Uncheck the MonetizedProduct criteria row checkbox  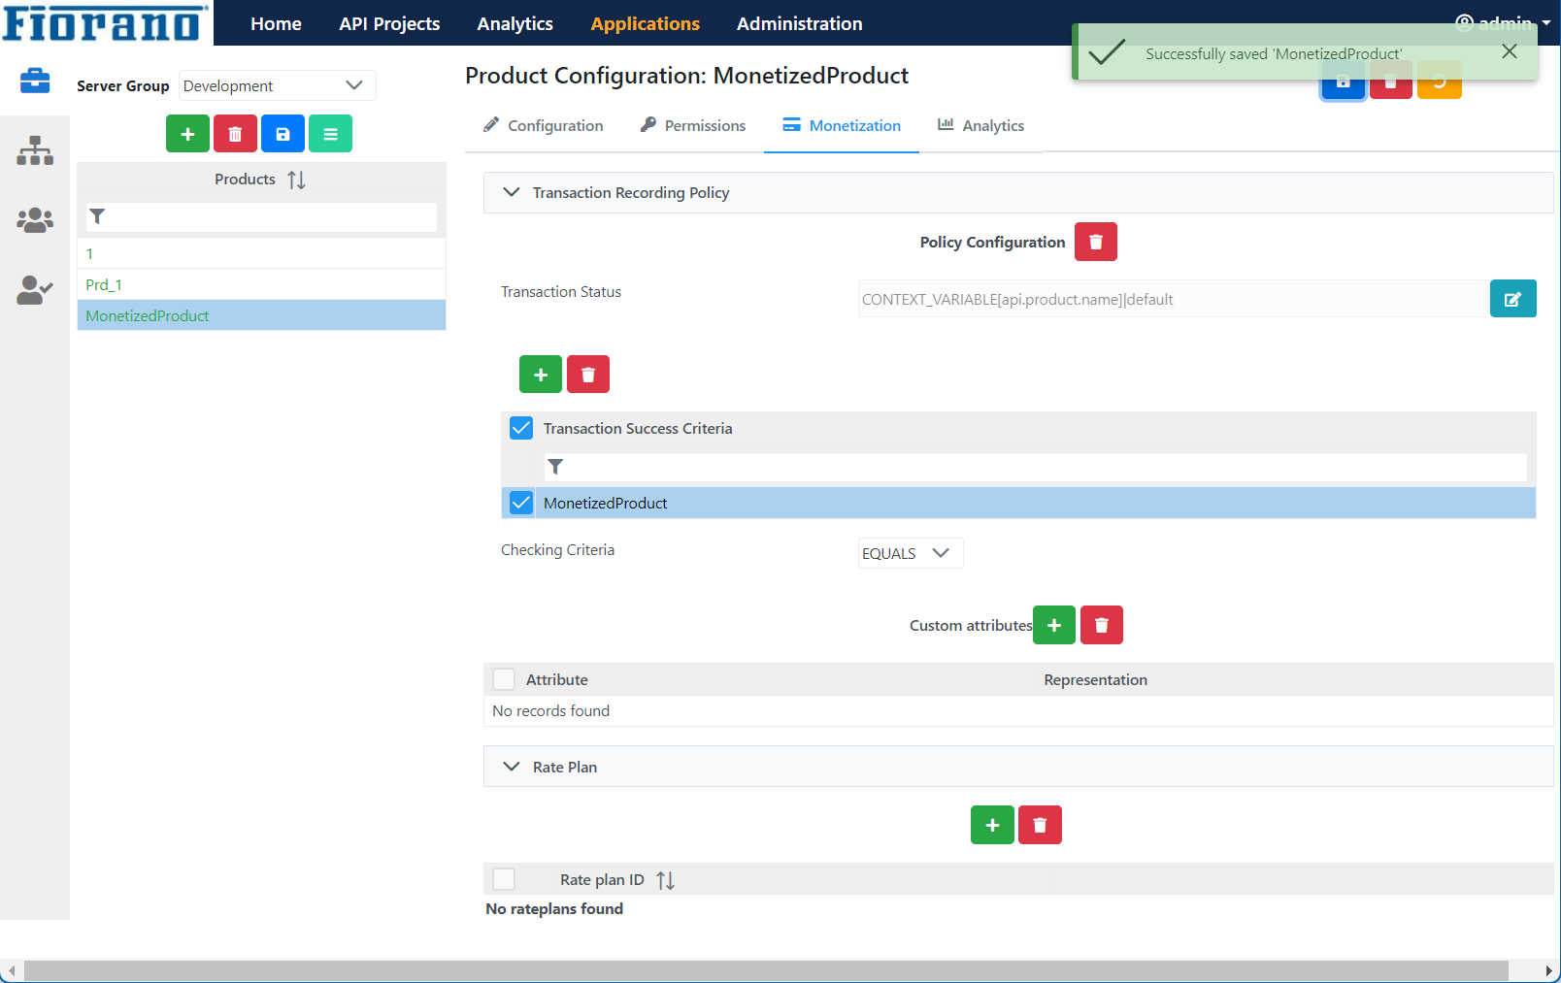coord(521,503)
